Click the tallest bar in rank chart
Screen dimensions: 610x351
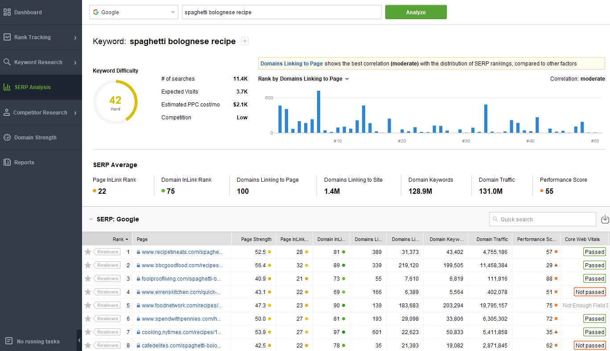318,112
